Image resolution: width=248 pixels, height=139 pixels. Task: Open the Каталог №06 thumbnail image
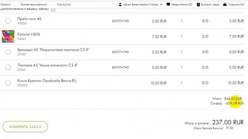point(8,36)
